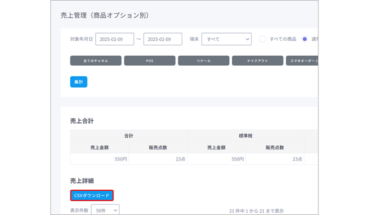Screen dimensions: 369x215
Task: Download CSV via CSVダウンロード button
Action: click(x=92, y=196)
